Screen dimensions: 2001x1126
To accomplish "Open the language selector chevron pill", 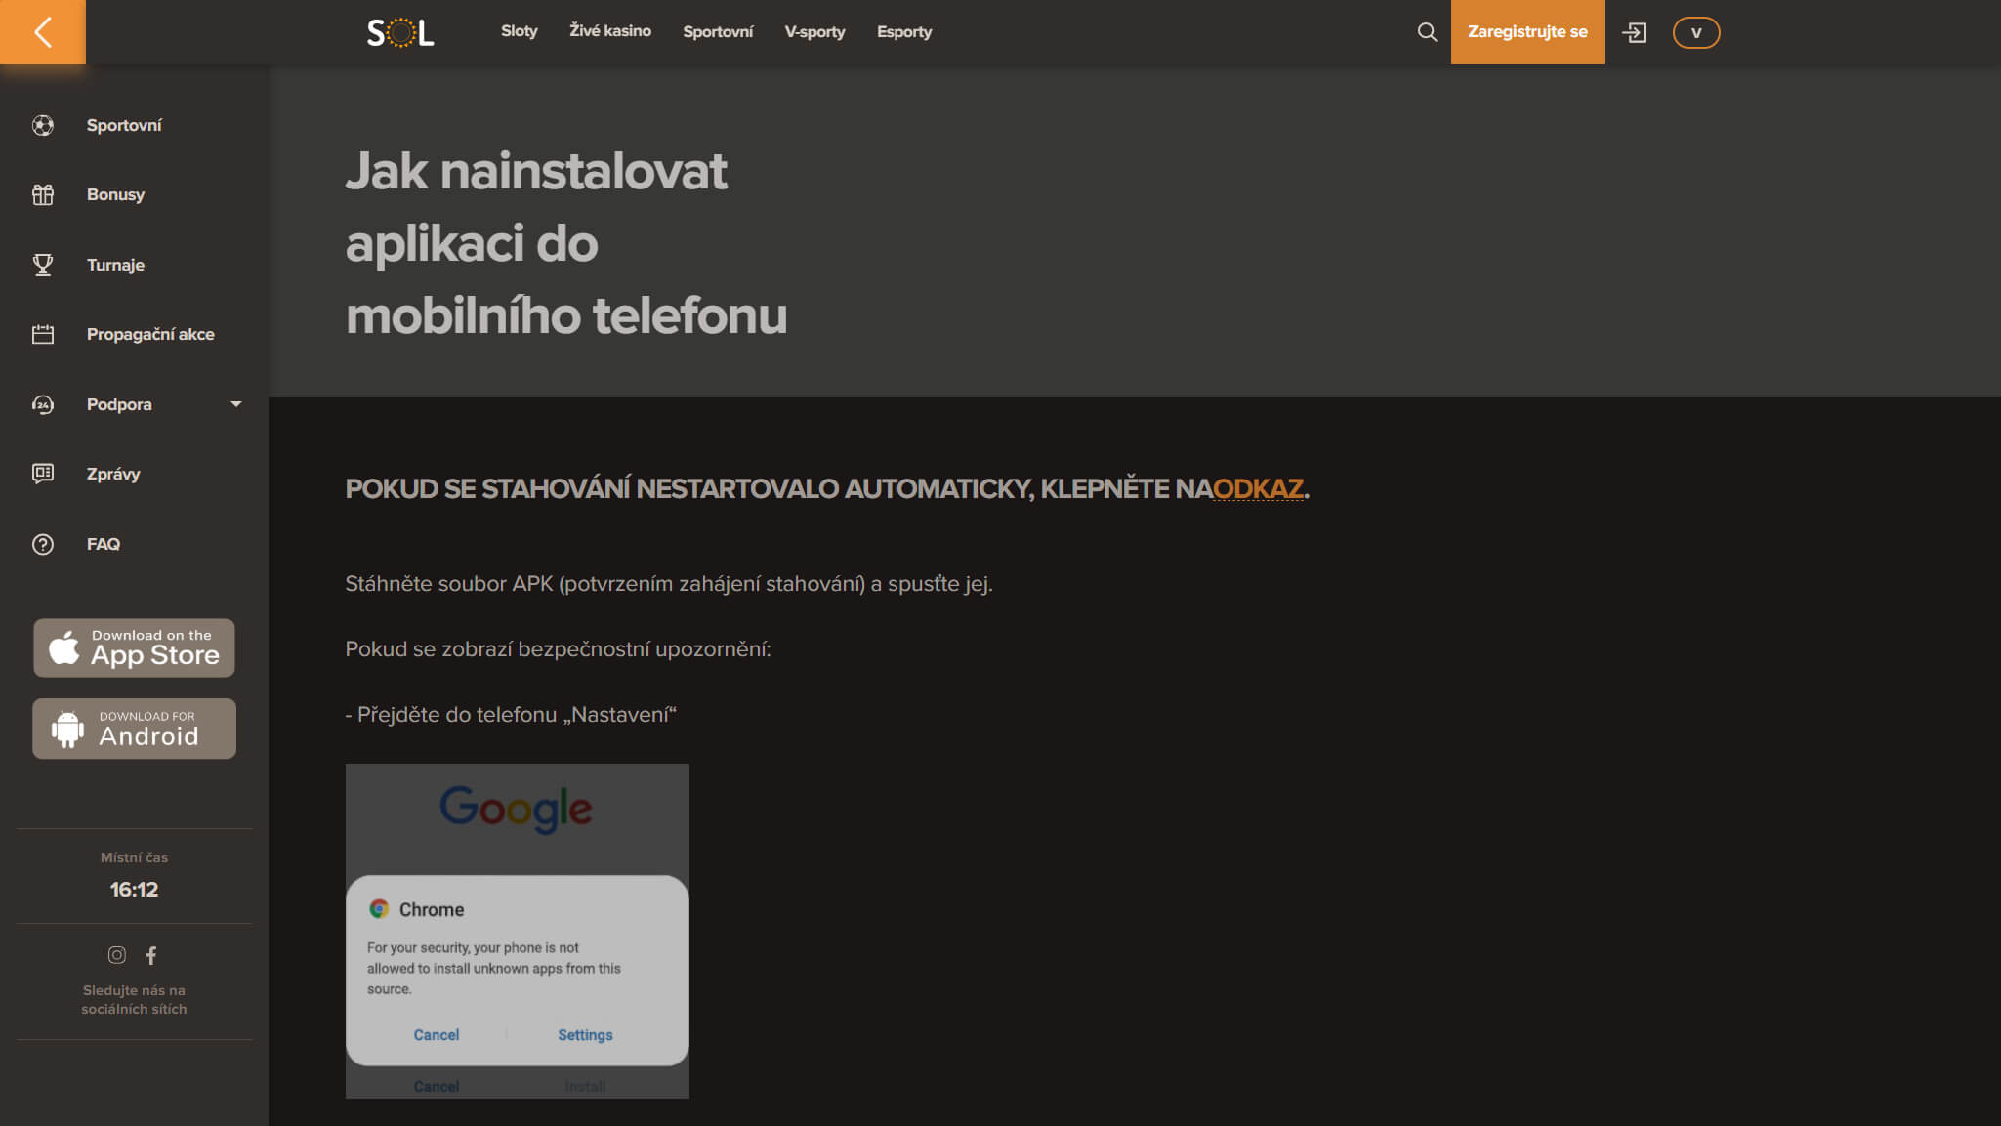I will (1696, 32).
